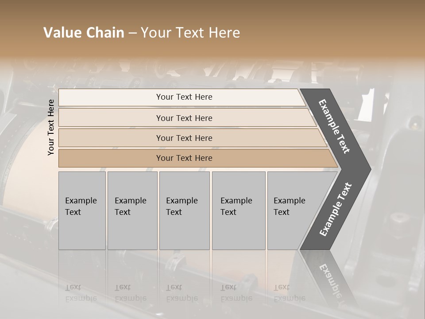Select the third "Your Text Here" horizontal bar

coord(184,138)
